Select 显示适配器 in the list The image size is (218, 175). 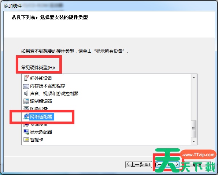(41, 132)
